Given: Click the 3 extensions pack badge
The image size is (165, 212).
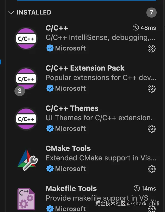Looking at the screenshot, I should tap(20, 91).
